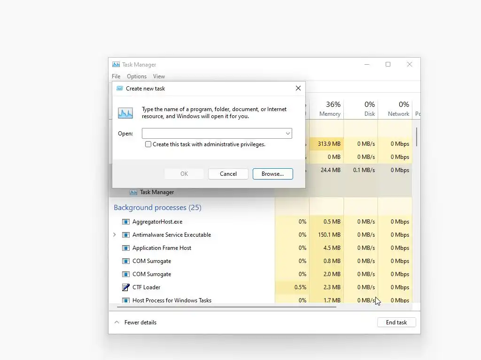Close the Task Manager window
Screen dimensions: 481x360
(410, 64)
